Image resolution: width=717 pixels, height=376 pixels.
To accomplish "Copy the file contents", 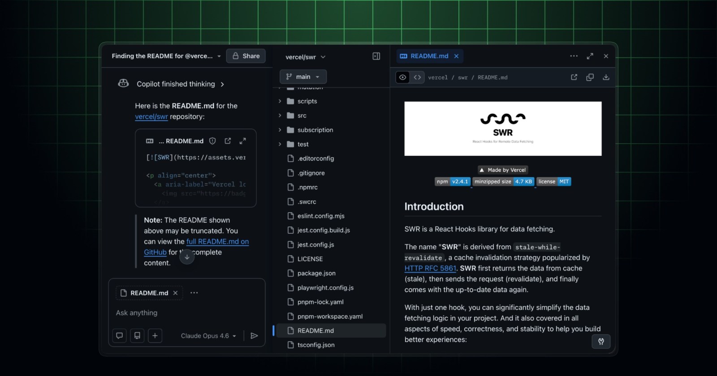I will [x=590, y=77].
